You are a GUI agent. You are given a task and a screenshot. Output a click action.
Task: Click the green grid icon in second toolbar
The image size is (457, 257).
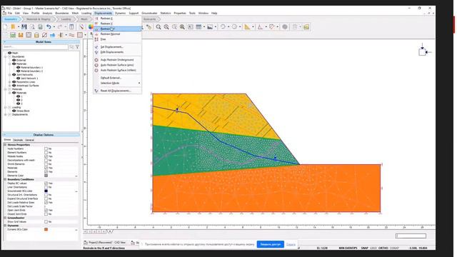(13, 35)
